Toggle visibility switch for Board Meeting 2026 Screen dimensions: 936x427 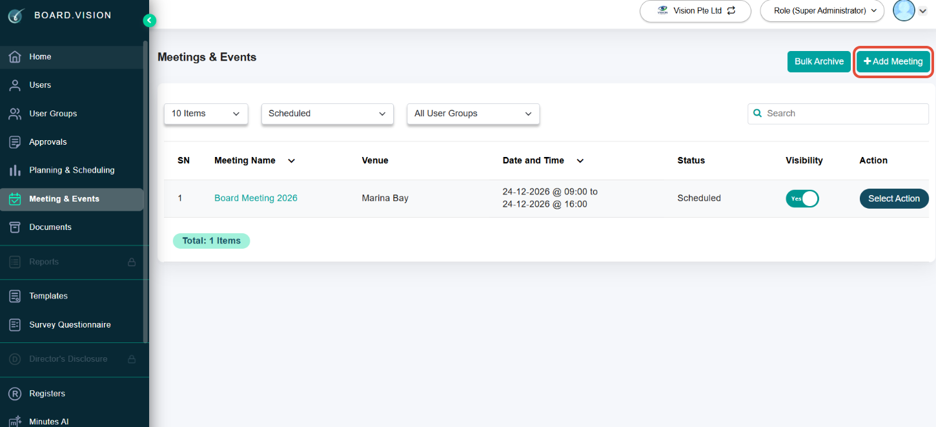(802, 198)
